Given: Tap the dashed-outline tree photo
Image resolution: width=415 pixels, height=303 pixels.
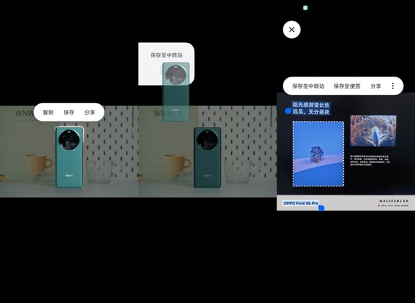Looking at the screenshot, I should 318,154.
